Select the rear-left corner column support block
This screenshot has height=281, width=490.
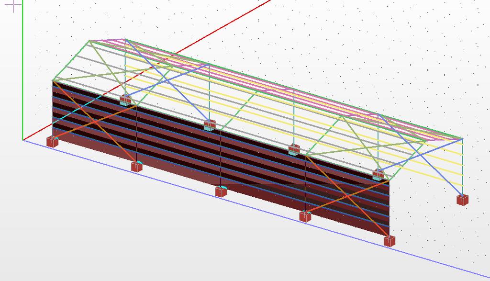pyautogui.click(x=125, y=100)
